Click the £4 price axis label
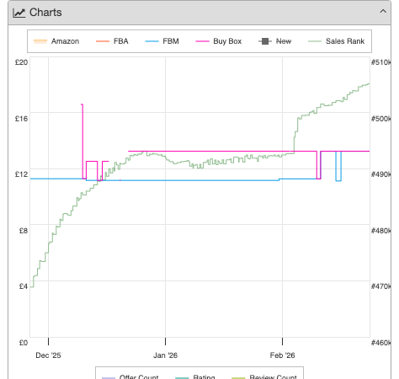399x379 pixels. [x=24, y=286]
